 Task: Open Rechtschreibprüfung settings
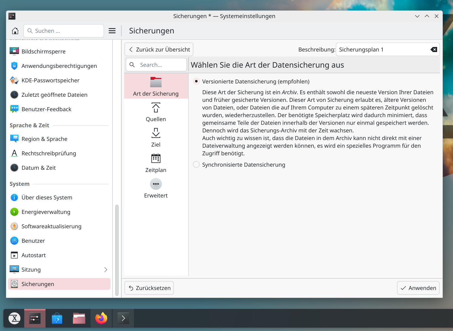click(59, 153)
